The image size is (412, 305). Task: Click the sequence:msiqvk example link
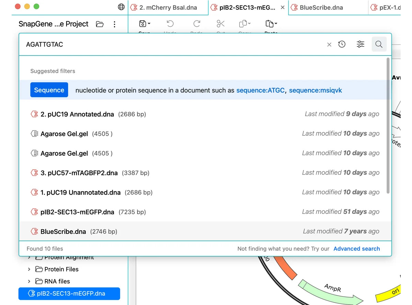coord(316,90)
